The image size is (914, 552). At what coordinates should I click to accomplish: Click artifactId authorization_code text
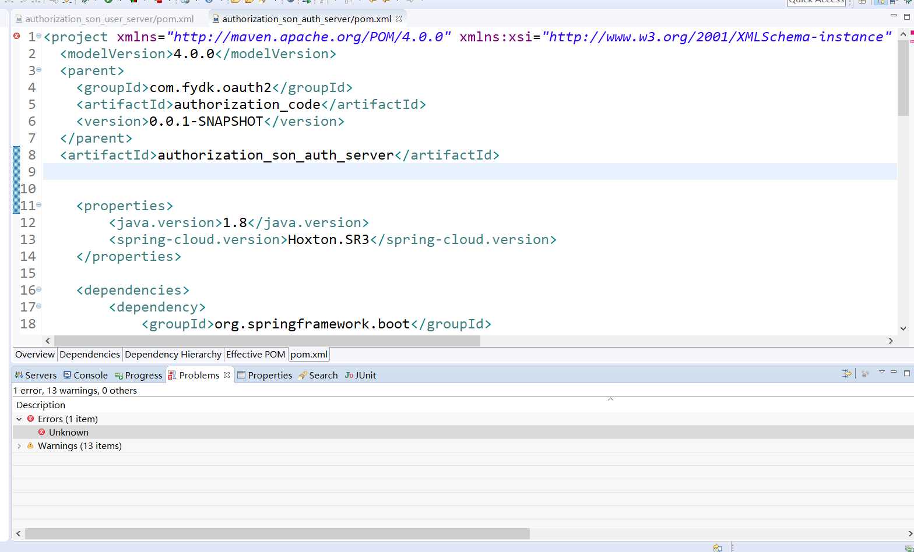247,104
